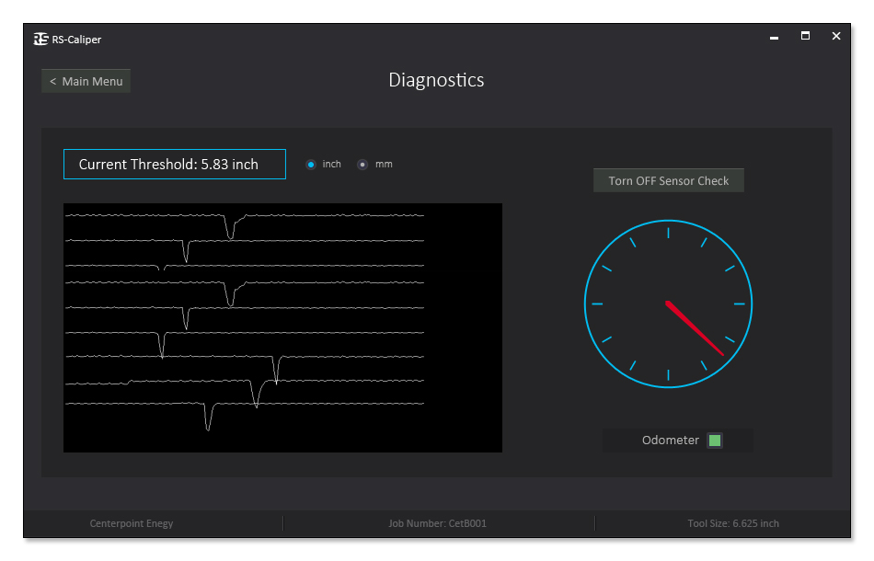Click Centerpoint Enegy in the status bar

coord(132,523)
